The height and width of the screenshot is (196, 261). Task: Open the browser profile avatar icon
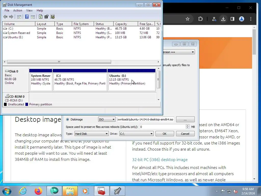pyautogui.click(x=242, y=19)
